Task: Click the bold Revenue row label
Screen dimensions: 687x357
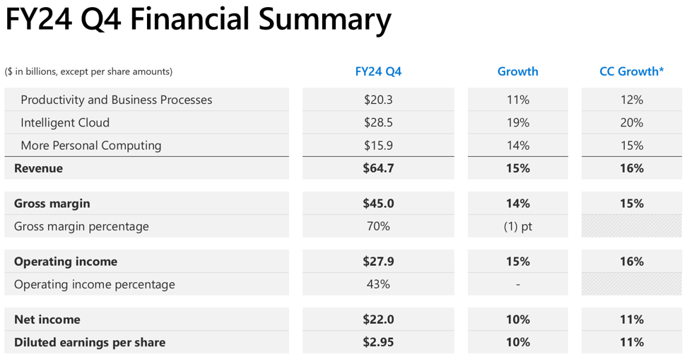Action: point(38,168)
